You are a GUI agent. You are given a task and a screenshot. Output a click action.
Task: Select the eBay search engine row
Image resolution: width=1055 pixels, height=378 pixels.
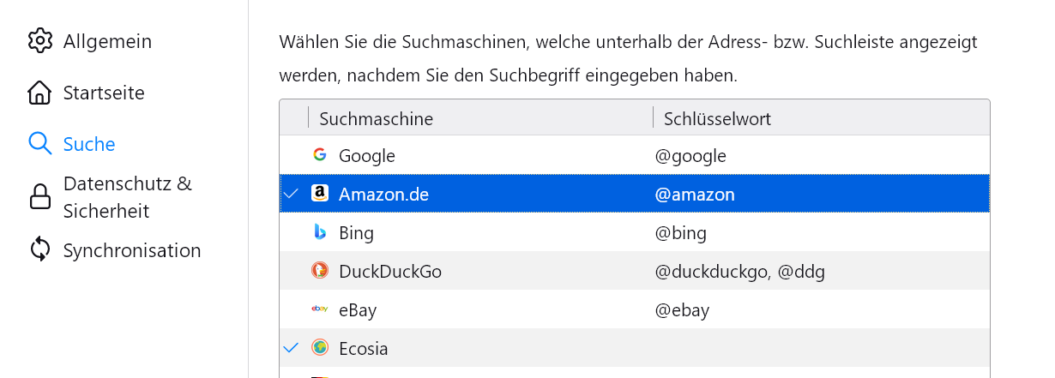click(358, 309)
